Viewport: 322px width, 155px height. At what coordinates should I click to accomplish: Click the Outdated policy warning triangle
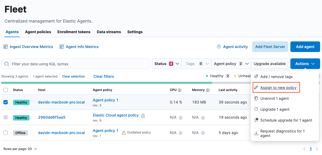(x=124, y=132)
